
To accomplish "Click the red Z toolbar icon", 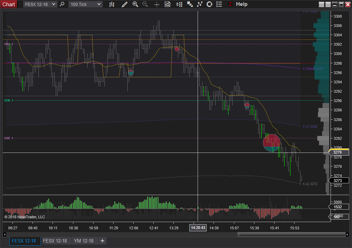I will pos(230,4).
